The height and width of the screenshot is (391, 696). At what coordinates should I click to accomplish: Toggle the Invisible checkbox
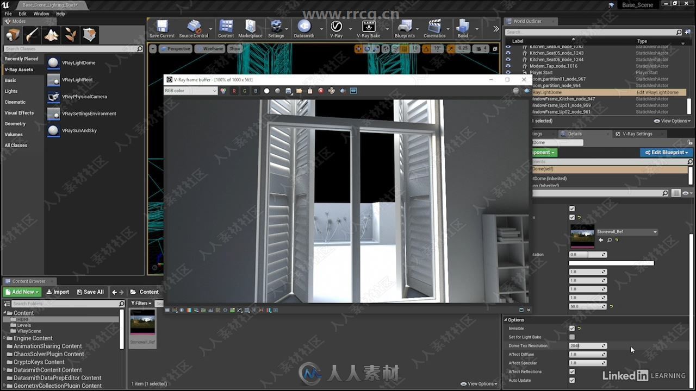tap(571, 329)
